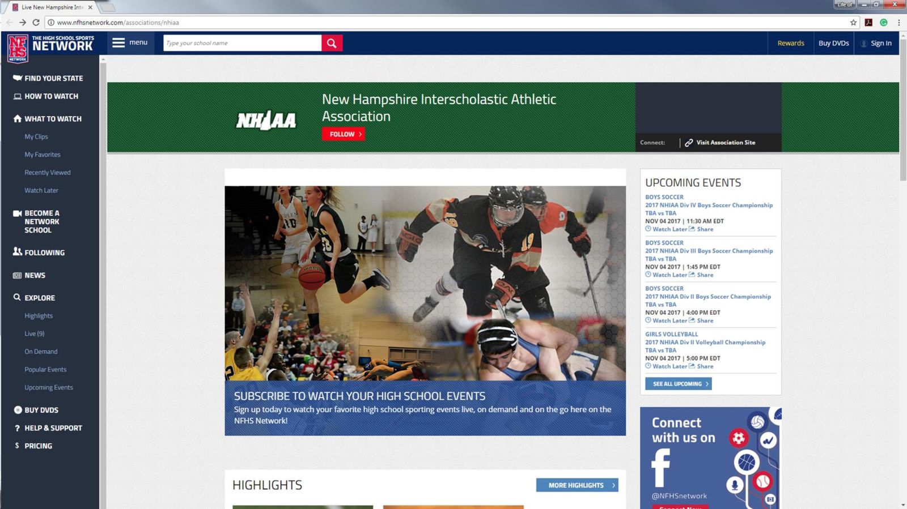Screen dimensions: 907x509
Task: Select Upcoming Events in sidebar
Action: (x=49, y=388)
